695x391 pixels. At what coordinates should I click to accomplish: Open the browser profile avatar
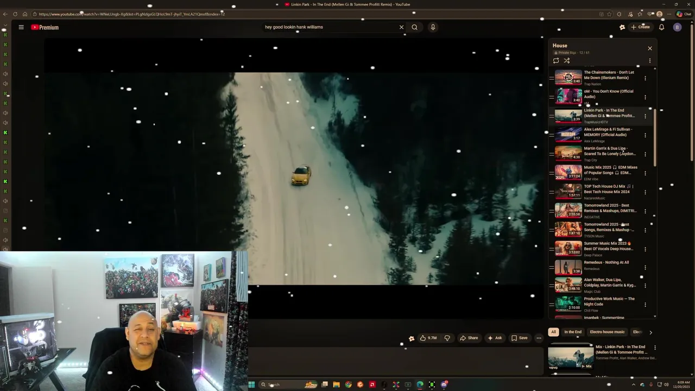659,14
